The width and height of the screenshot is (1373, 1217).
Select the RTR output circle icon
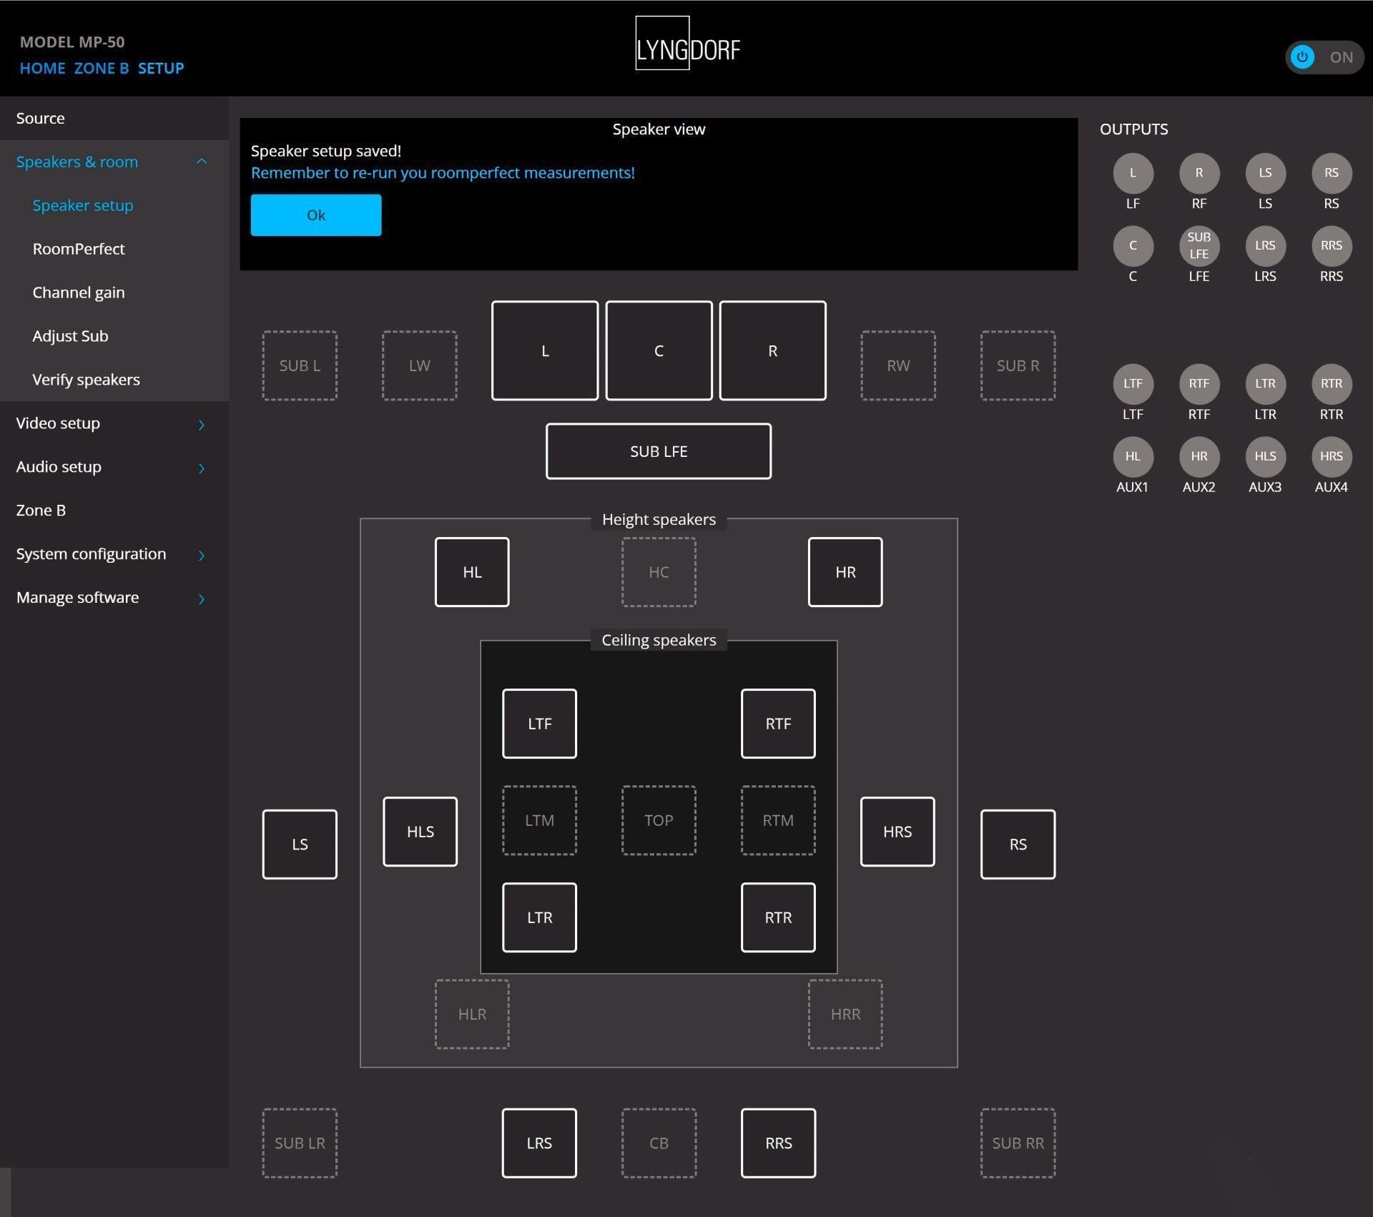(x=1331, y=384)
